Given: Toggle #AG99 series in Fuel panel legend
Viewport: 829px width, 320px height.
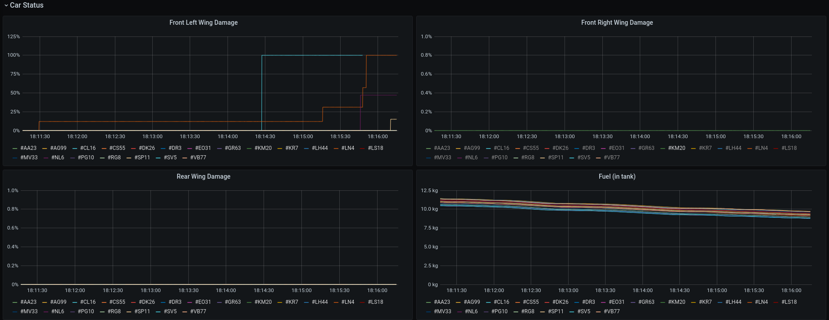Looking at the screenshot, I should 472,302.
